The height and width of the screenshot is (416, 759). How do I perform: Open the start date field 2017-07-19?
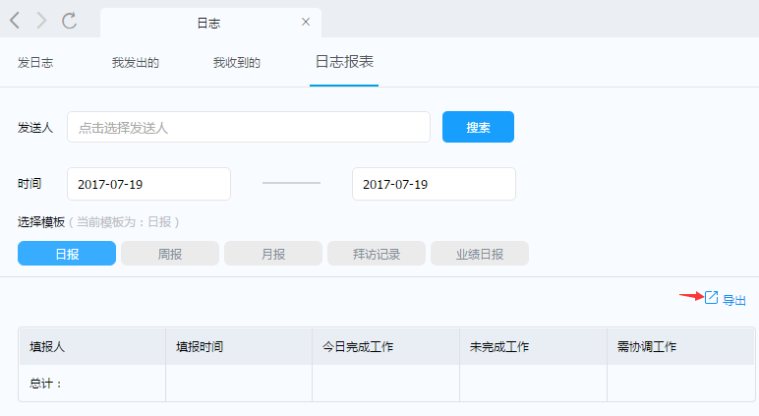pos(148,184)
